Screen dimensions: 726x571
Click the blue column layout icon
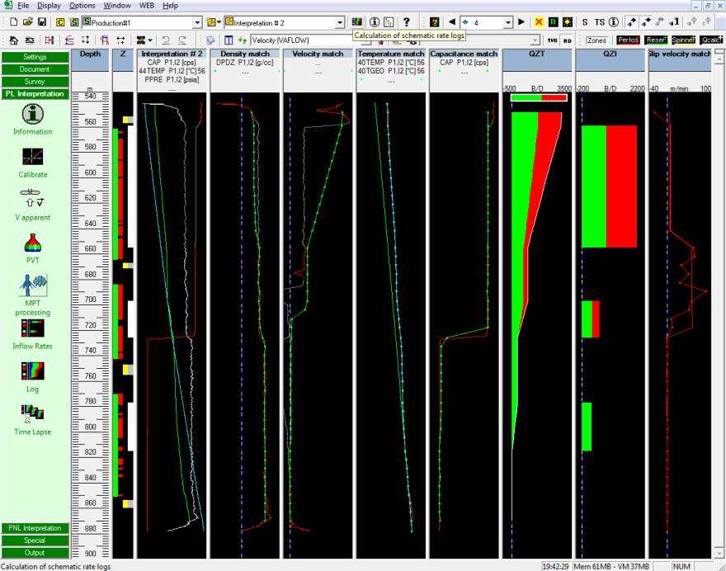coord(229,40)
